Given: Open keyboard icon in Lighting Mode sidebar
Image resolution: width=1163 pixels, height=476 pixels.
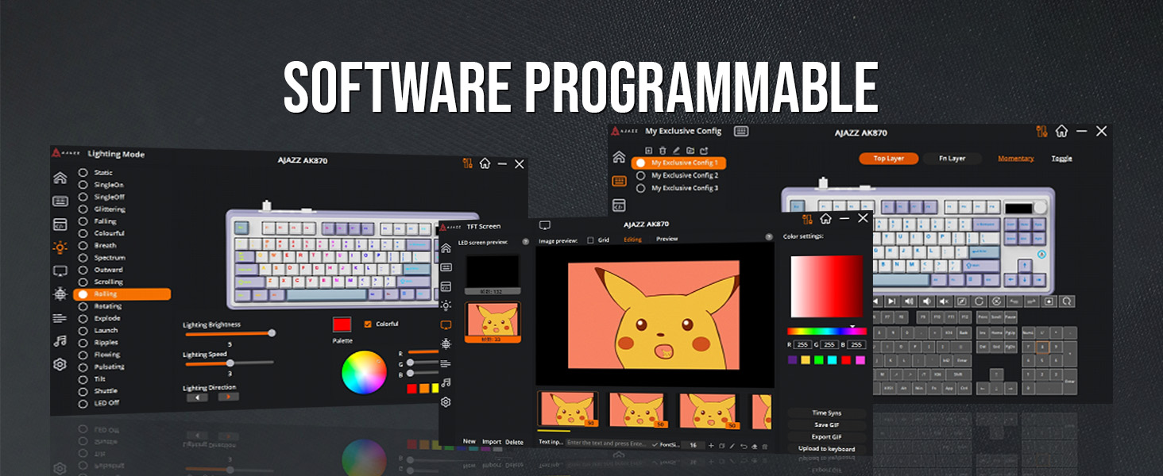Looking at the screenshot, I should click(60, 202).
